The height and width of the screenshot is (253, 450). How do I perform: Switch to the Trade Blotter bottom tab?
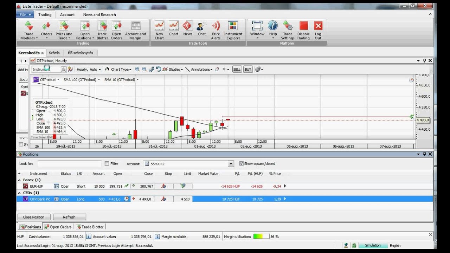tap(90, 227)
